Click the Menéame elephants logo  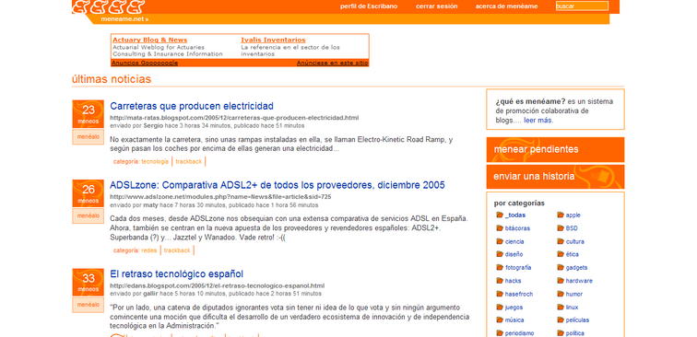[109, 6]
